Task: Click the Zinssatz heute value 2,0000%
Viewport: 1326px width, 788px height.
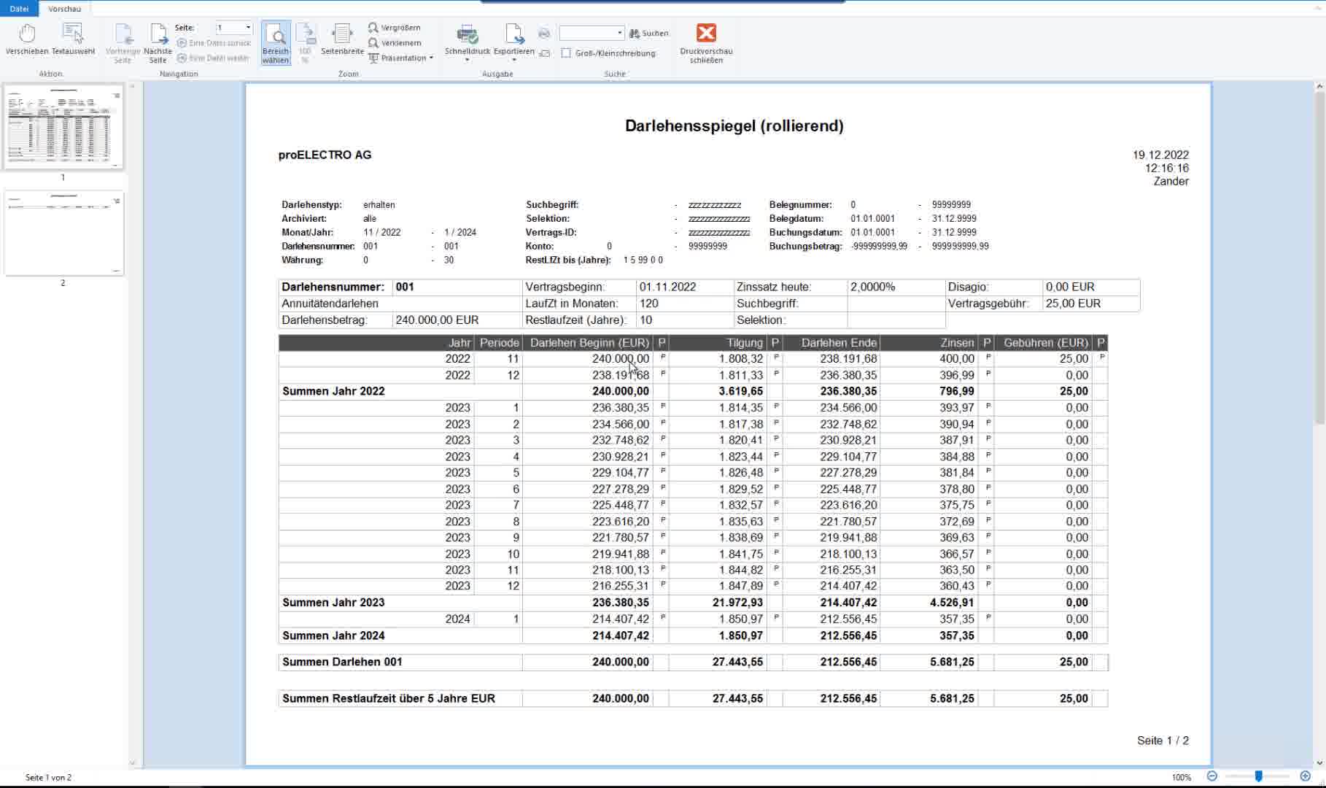Action: point(873,287)
